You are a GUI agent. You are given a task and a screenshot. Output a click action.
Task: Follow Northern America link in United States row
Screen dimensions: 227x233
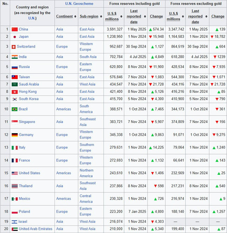click(x=87, y=173)
